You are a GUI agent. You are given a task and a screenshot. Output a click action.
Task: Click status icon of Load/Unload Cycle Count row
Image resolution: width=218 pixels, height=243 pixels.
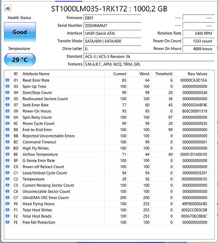pos(8,173)
